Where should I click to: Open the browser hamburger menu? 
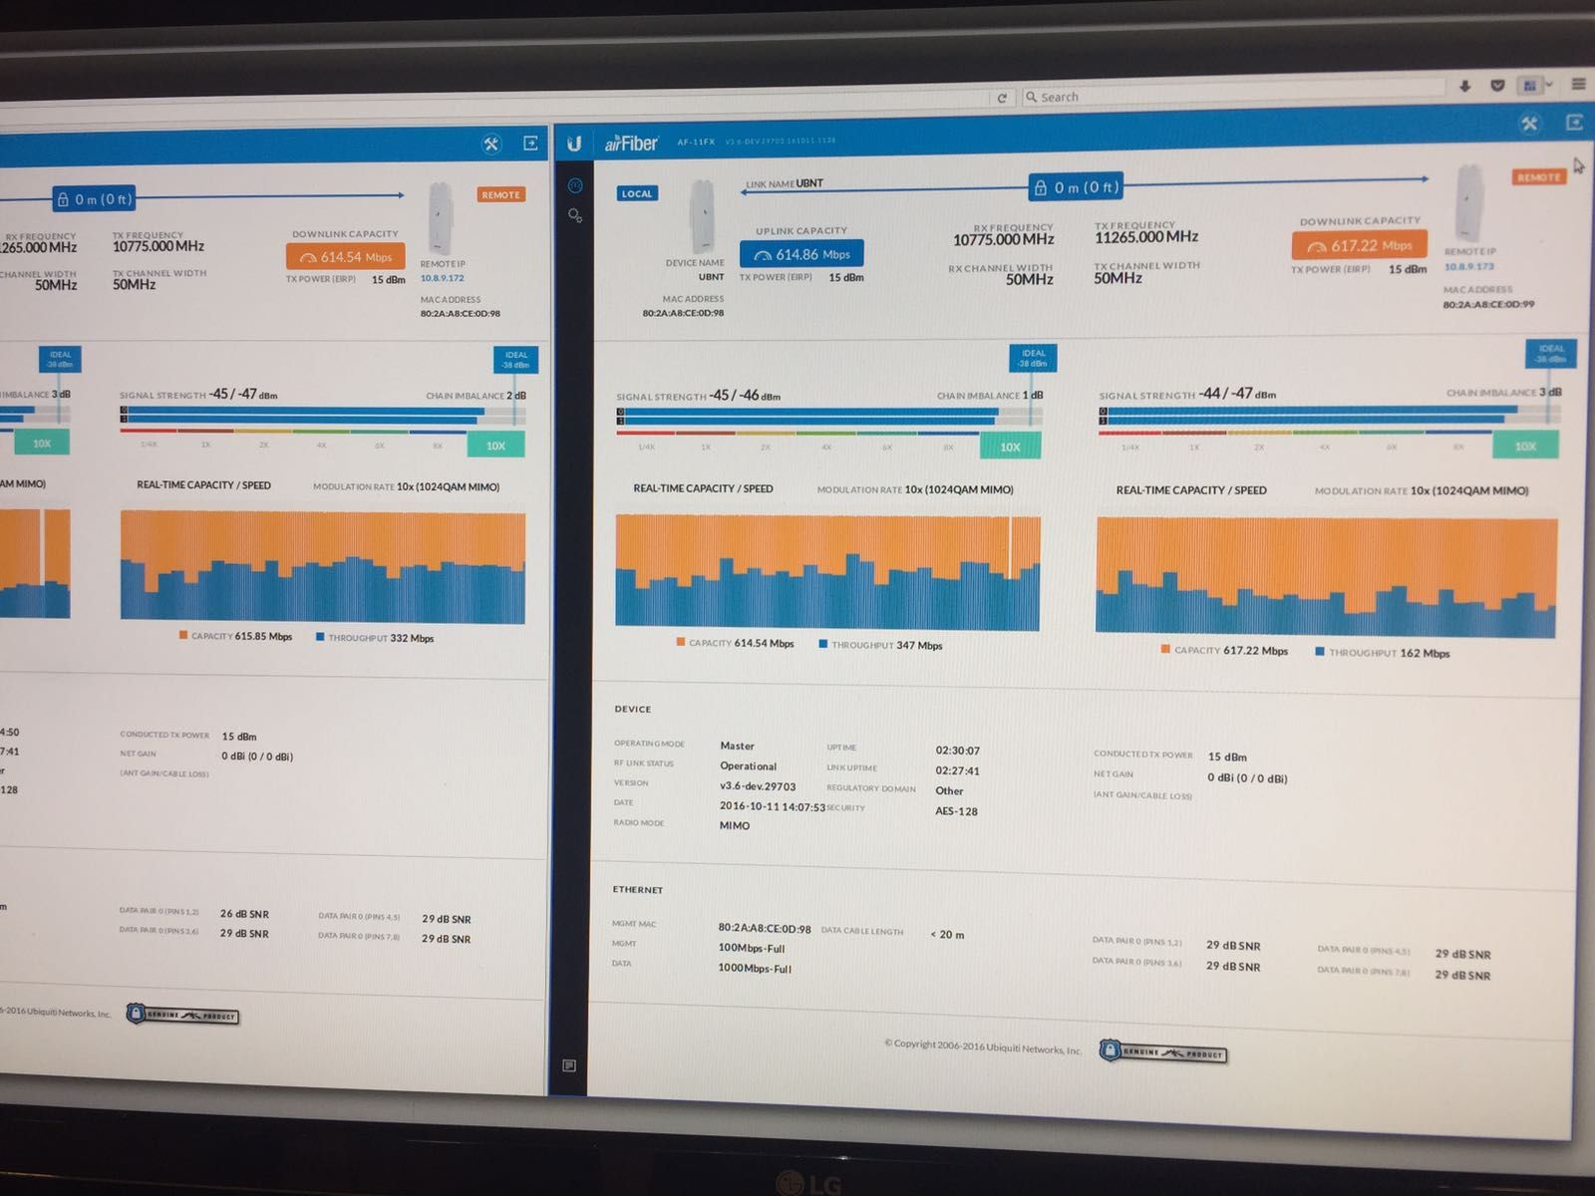tap(1578, 84)
